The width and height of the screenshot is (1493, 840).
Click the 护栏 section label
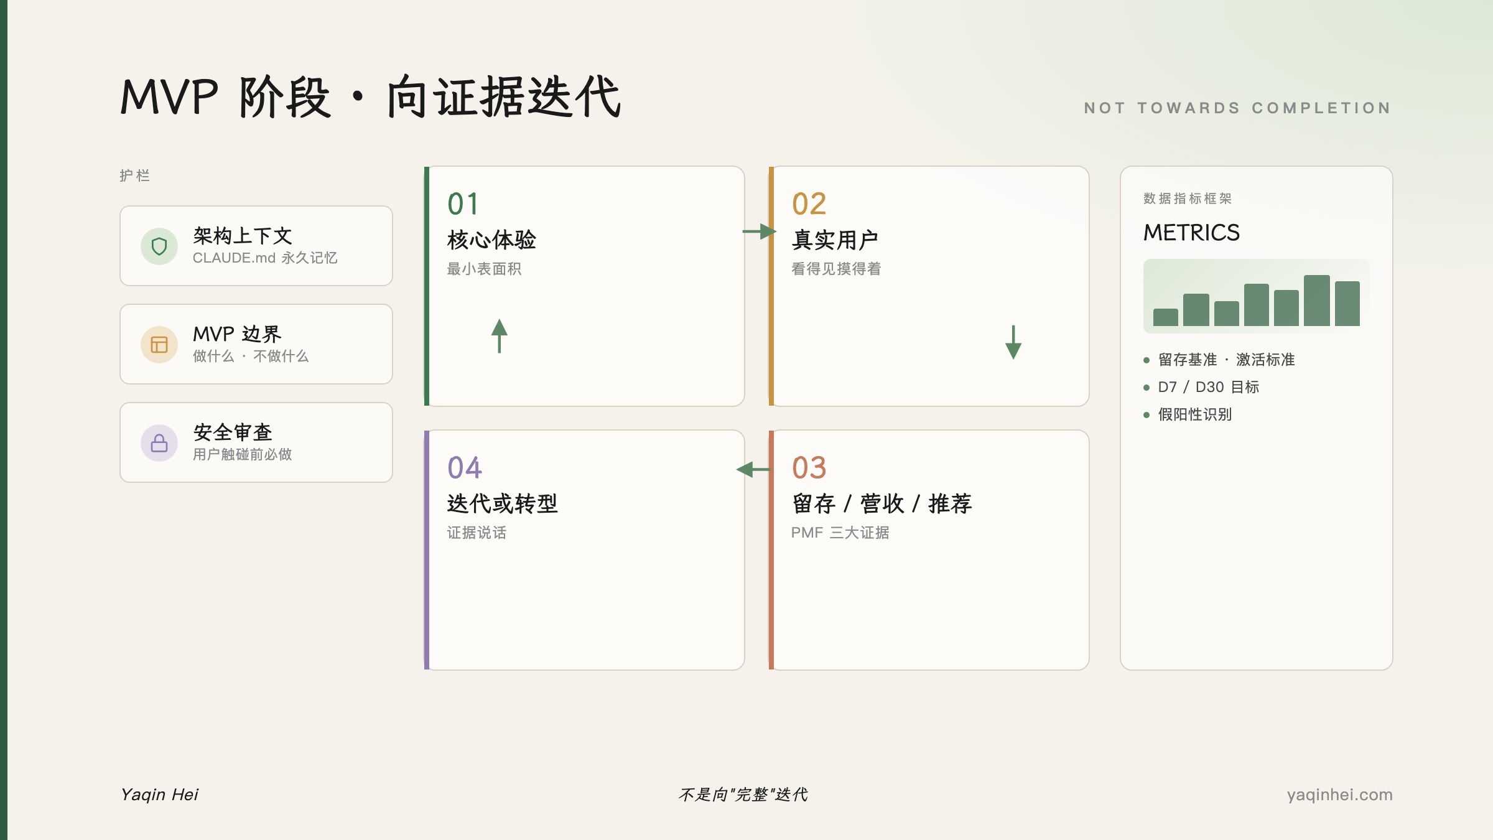coord(135,175)
